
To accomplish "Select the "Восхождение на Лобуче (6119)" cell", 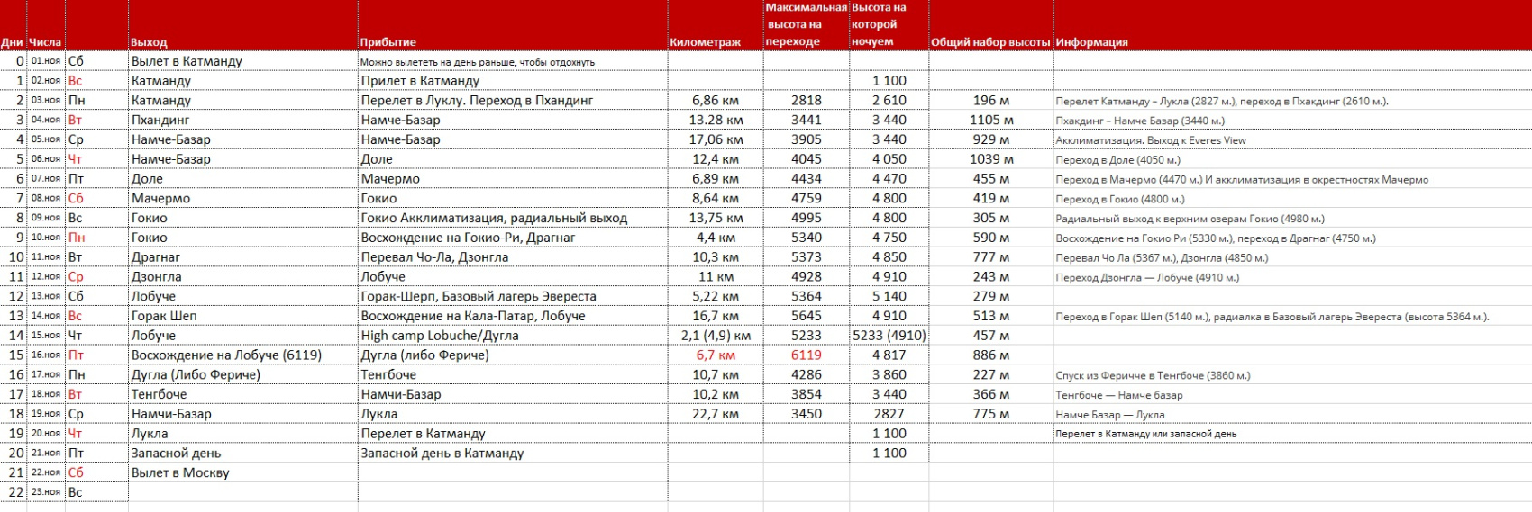I will [x=226, y=355].
